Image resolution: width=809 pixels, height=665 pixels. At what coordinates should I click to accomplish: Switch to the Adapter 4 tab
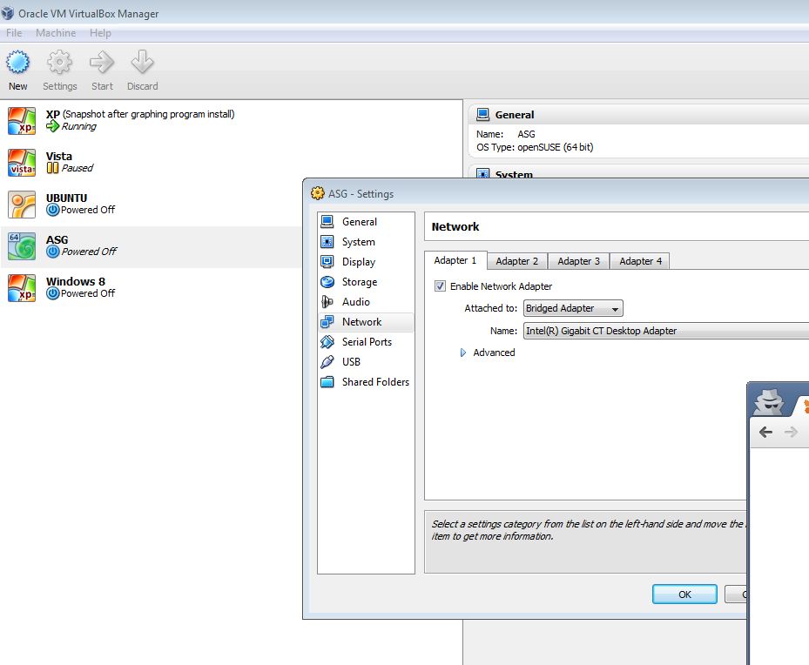(x=640, y=261)
